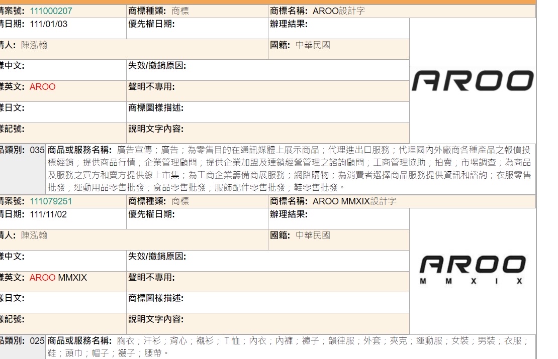Viewport: 558px width, 359px height.
Task: Open case number 111000207 link
Action: point(51,11)
